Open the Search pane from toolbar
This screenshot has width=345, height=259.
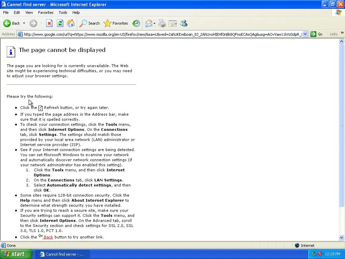click(89, 23)
